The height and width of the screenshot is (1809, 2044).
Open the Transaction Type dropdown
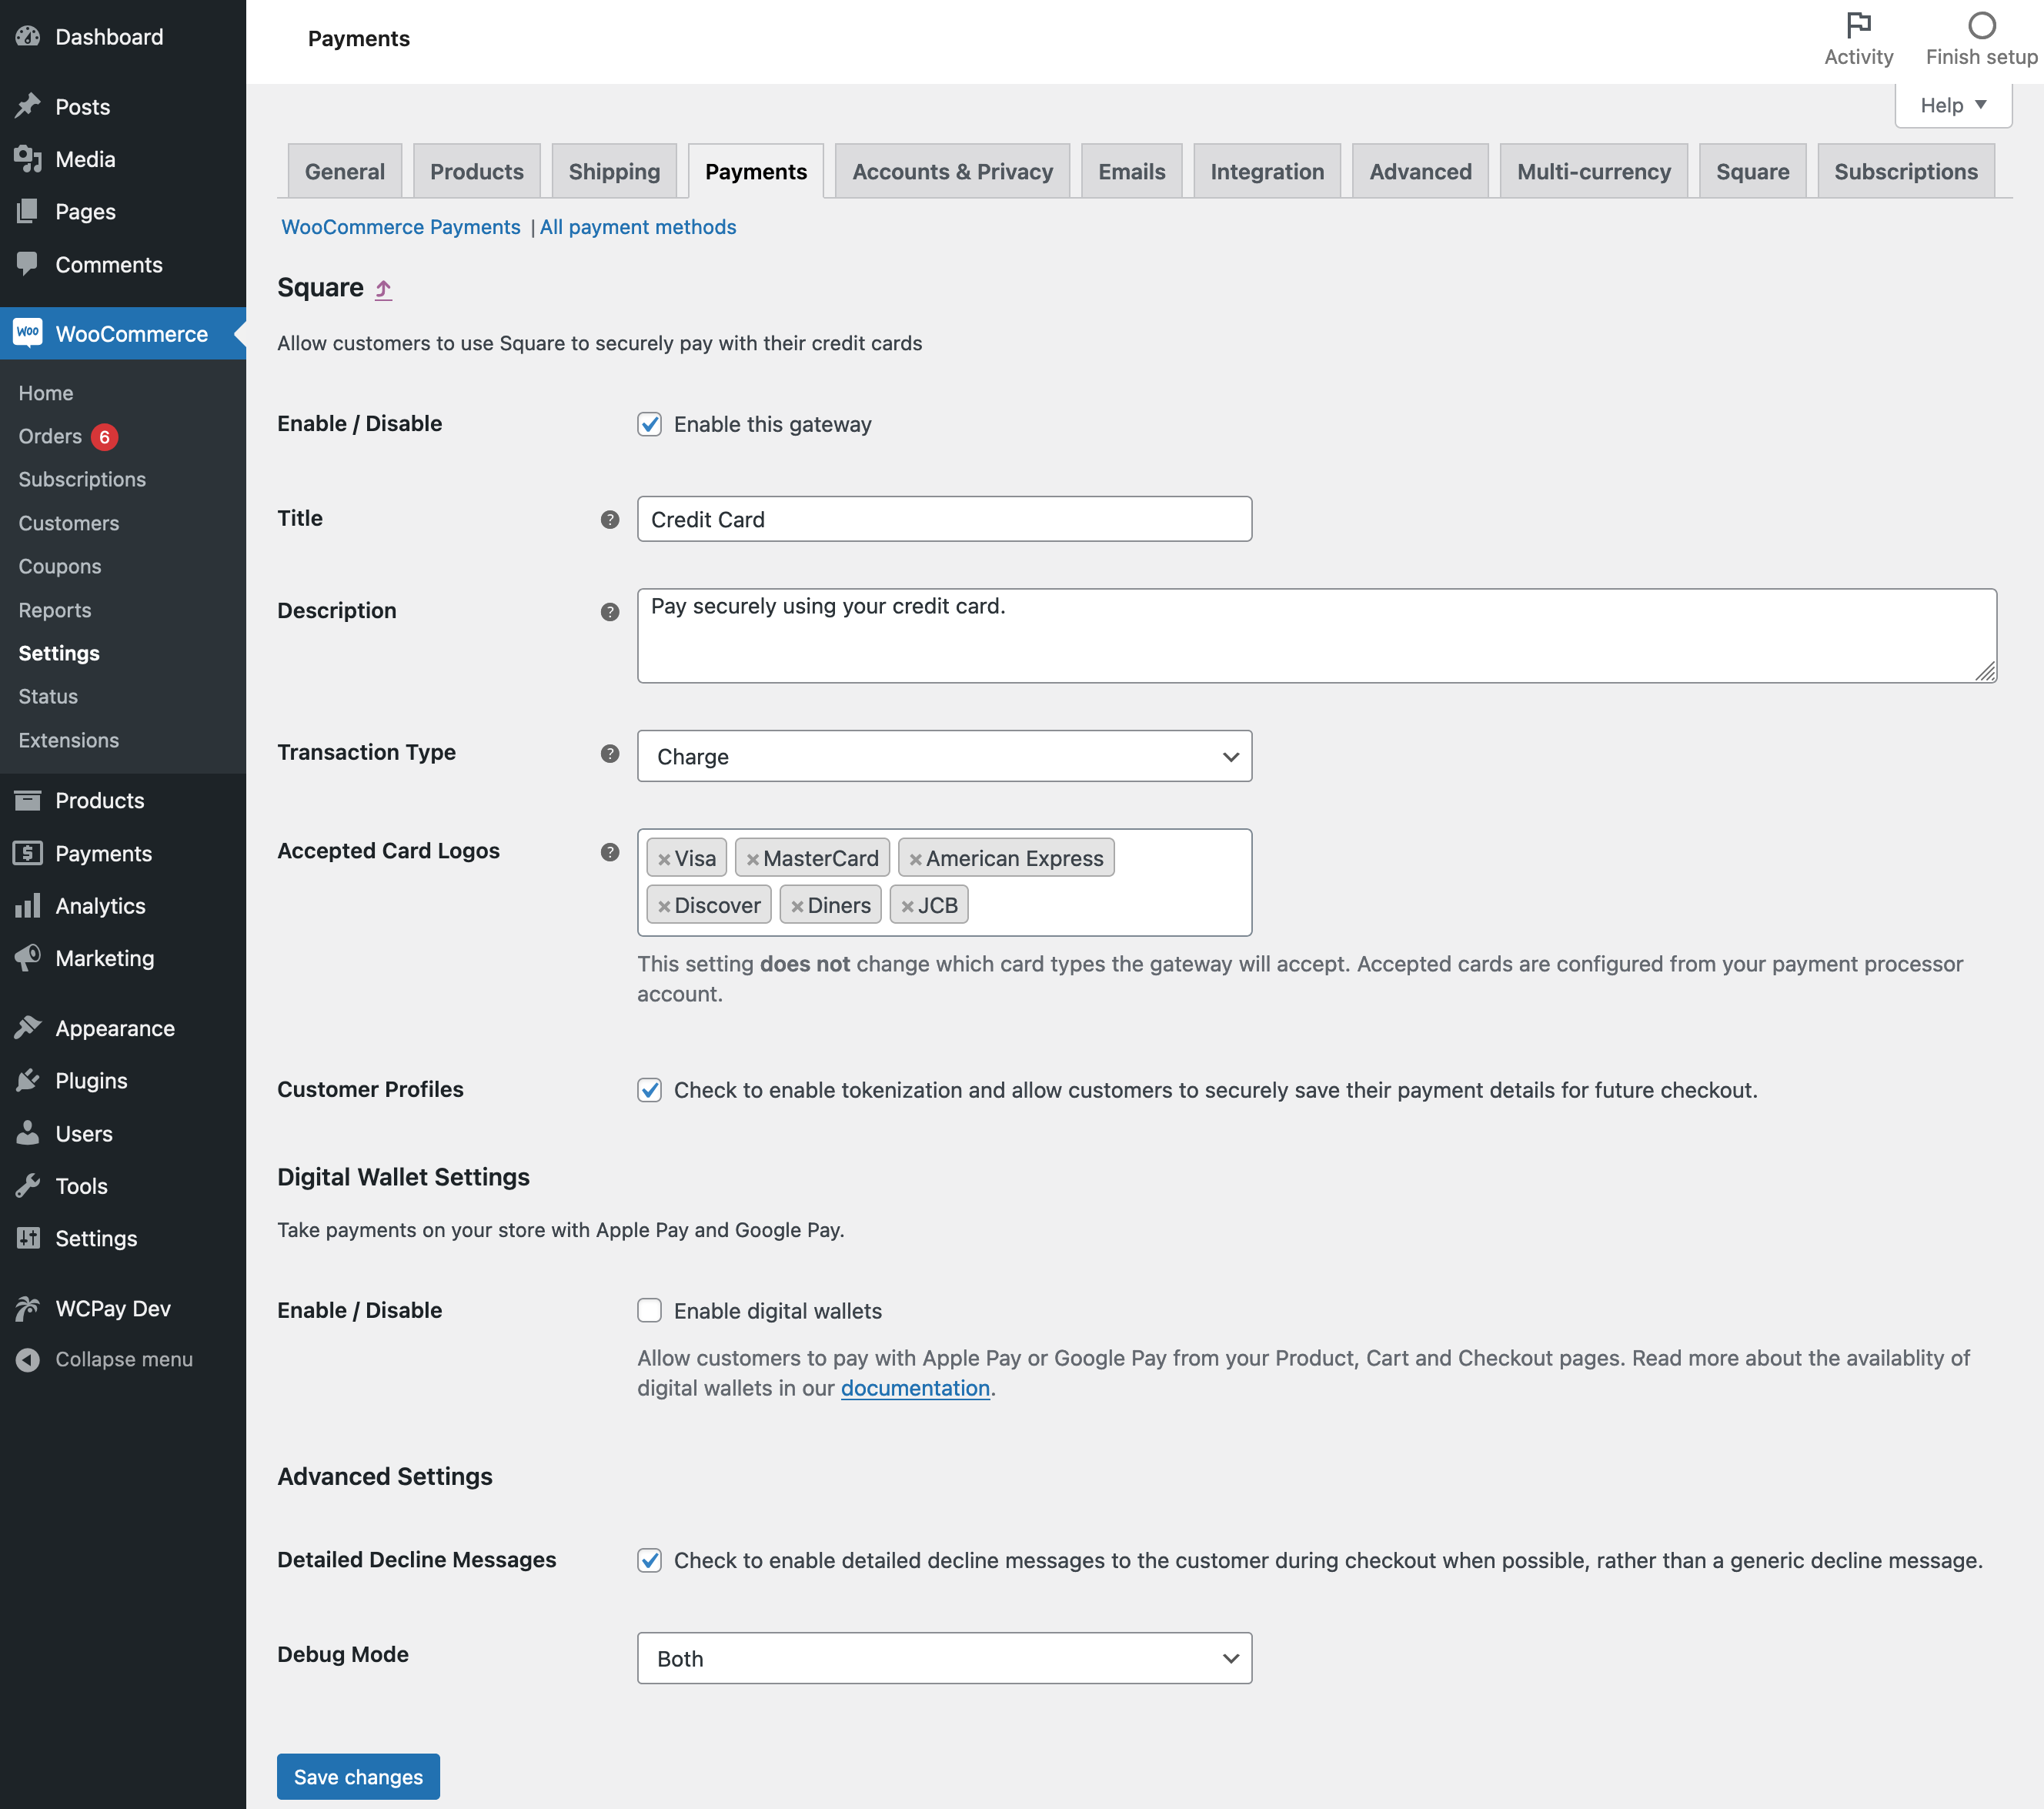click(x=943, y=756)
